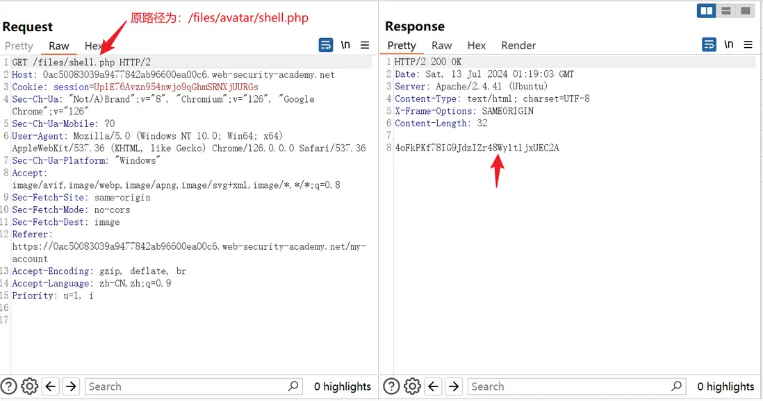Switch Request view to Pretty tab
Image resolution: width=763 pixels, height=401 pixels.
(x=19, y=46)
